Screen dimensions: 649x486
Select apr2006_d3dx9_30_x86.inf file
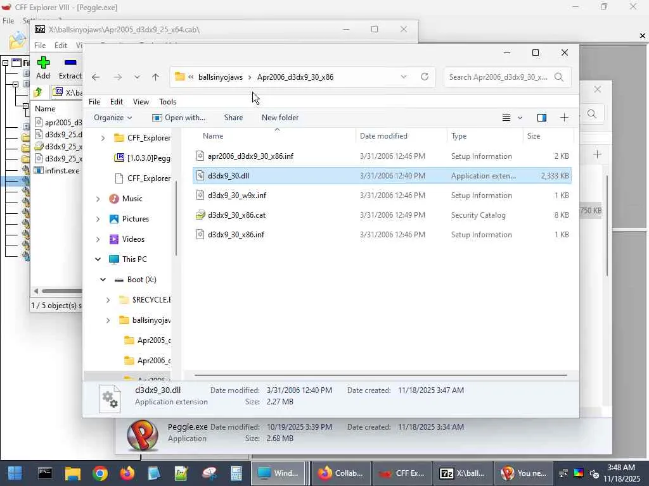(382, 156)
